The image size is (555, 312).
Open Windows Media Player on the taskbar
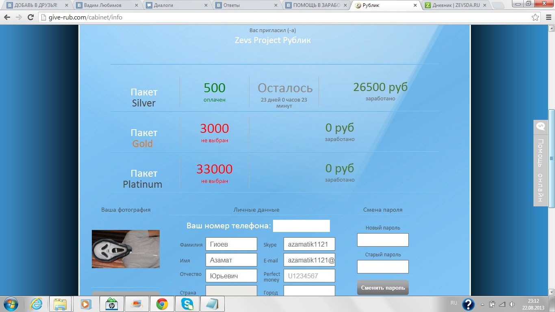pos(86,304)
